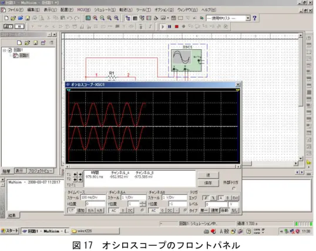
Task: Toggle the 回路1 checkbox in the design tree
Action: click(x=10, y=50)
